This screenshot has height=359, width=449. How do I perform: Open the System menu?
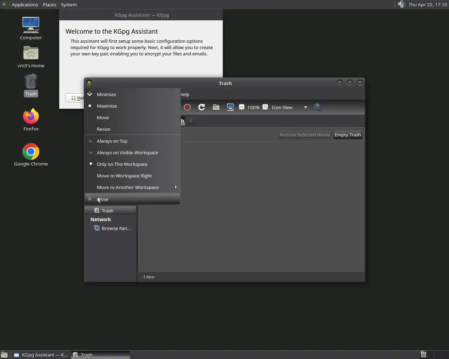69,5
